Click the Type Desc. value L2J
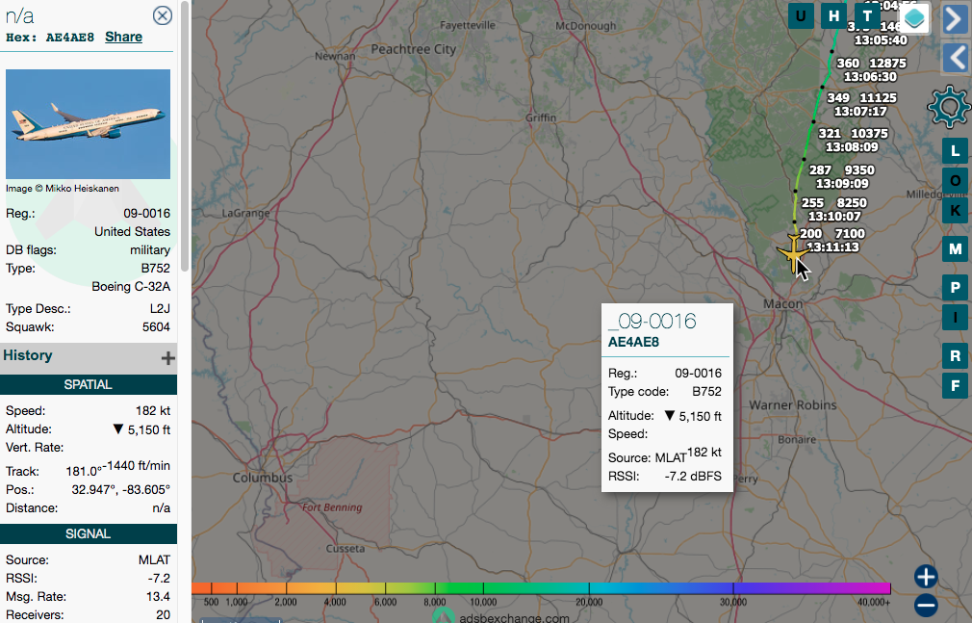 point(160,309)
